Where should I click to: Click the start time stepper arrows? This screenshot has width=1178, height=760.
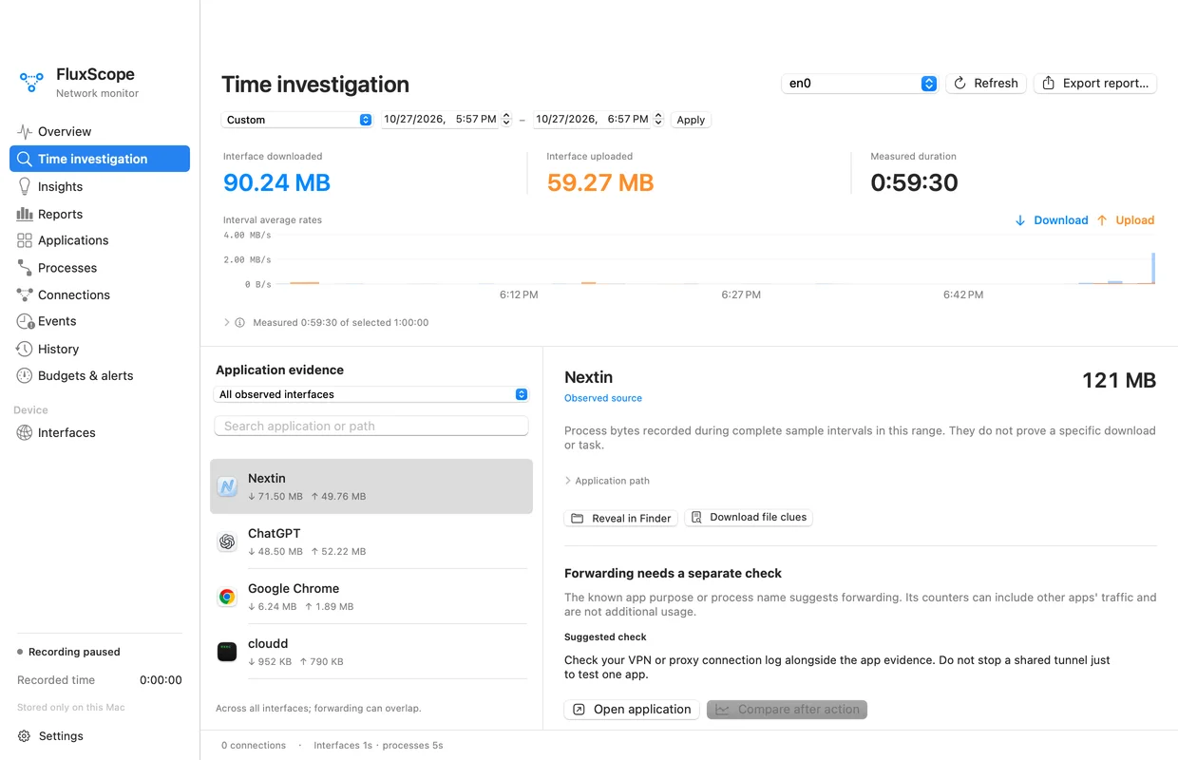(x=506, y=120)
